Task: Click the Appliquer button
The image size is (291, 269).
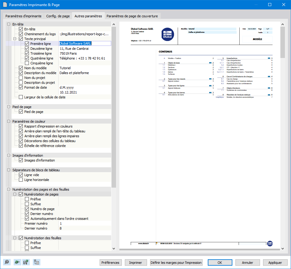Action: pyautogui.click(x=275, y=263)
